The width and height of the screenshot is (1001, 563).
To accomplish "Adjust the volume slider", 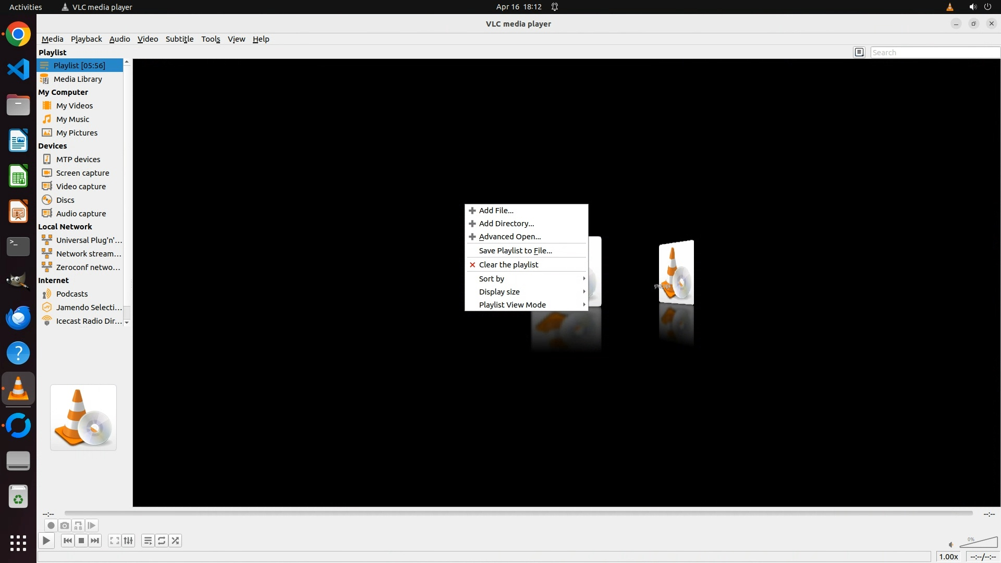I will click(x=979, y=543).
